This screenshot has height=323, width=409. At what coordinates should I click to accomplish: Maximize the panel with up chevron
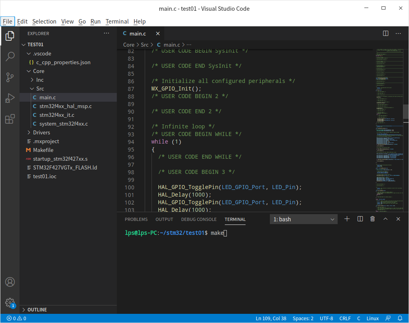pyautogui.click(x=385, y=219)
